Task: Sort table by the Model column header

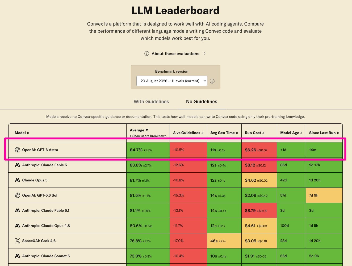Action: 22,133
